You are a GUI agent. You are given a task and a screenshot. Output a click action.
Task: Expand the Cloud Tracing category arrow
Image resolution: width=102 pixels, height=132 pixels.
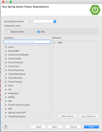coord(6,82)
